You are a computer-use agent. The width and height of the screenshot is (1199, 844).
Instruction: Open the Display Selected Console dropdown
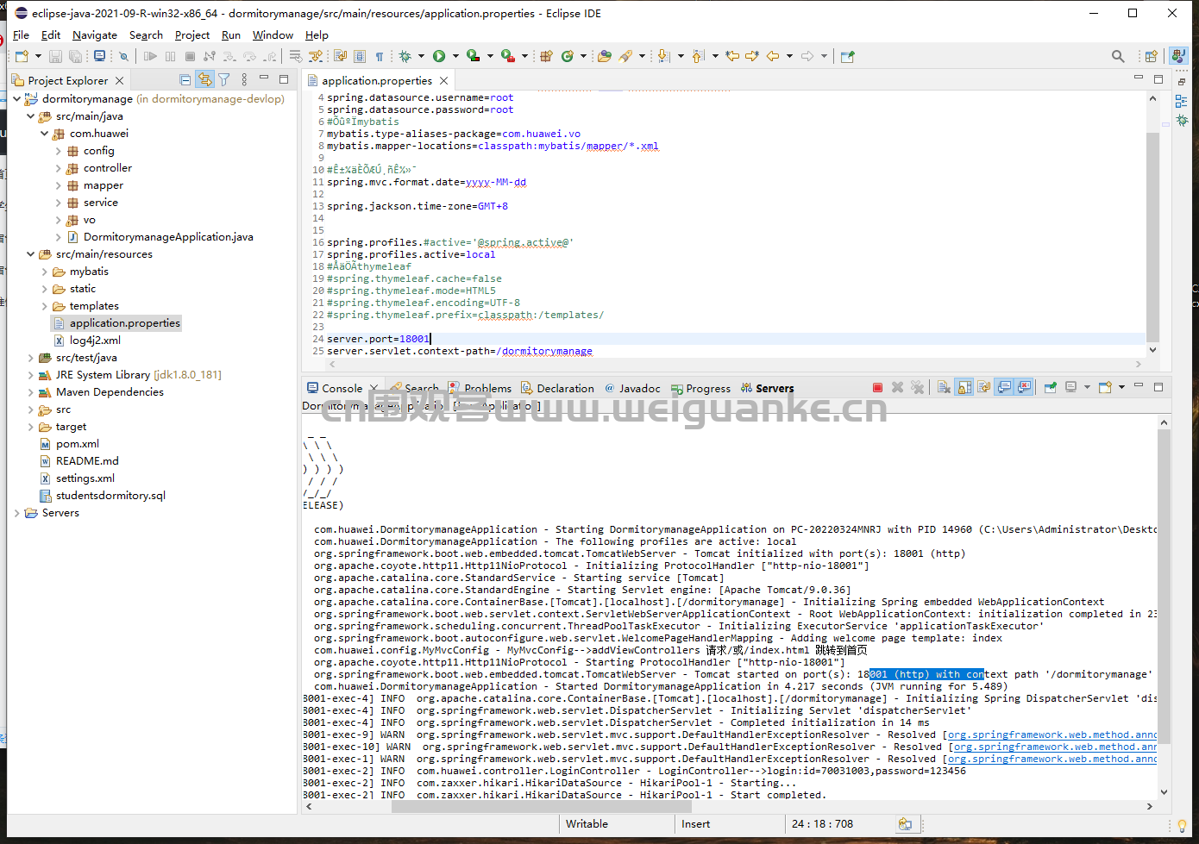pos(1087,387)
